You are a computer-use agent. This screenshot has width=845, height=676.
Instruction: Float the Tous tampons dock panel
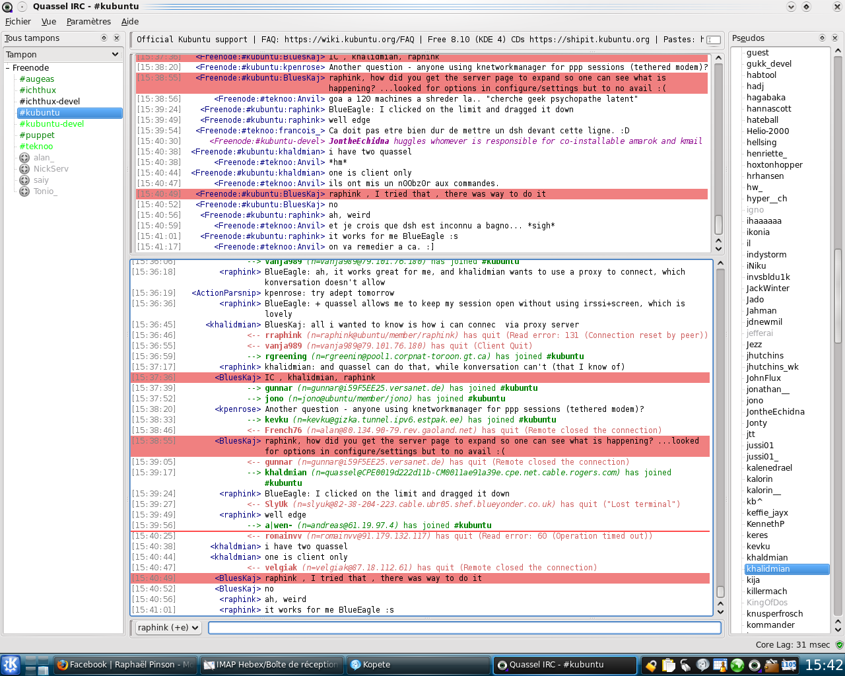pos(104,38)
